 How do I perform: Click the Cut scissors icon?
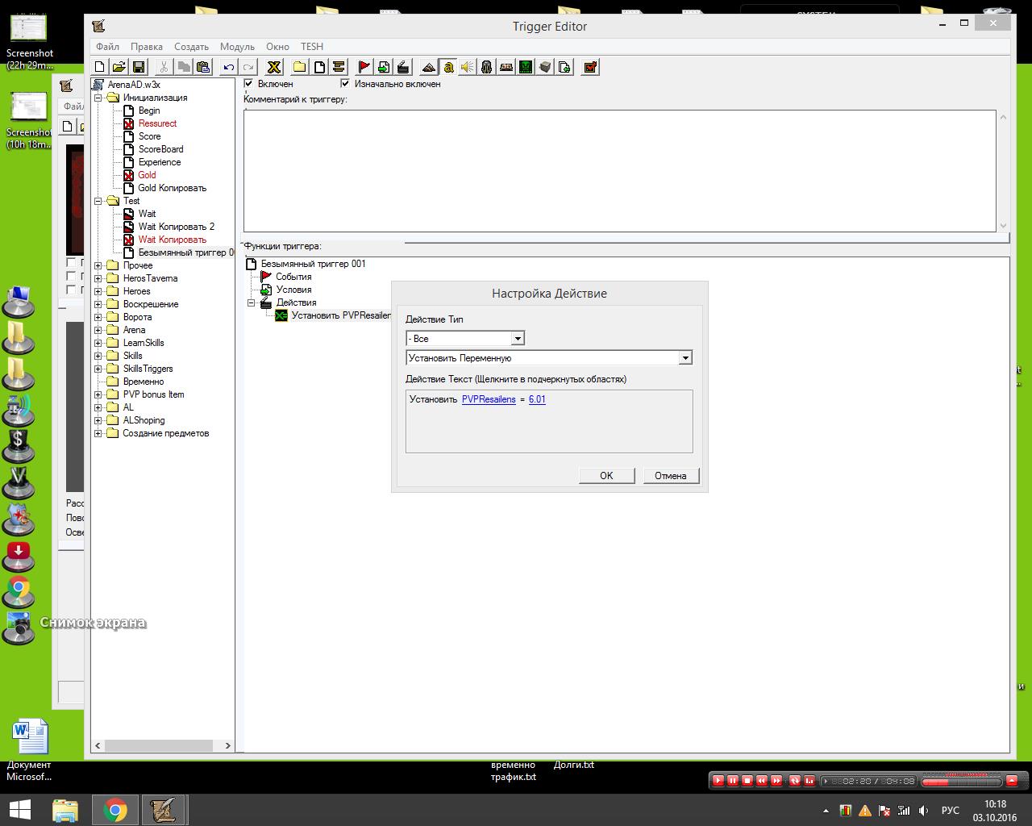164,67
